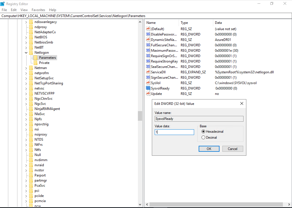Click the string icon beside (Default) value
The height and width of the screenshot is (208, 292).
coord(148,29)
